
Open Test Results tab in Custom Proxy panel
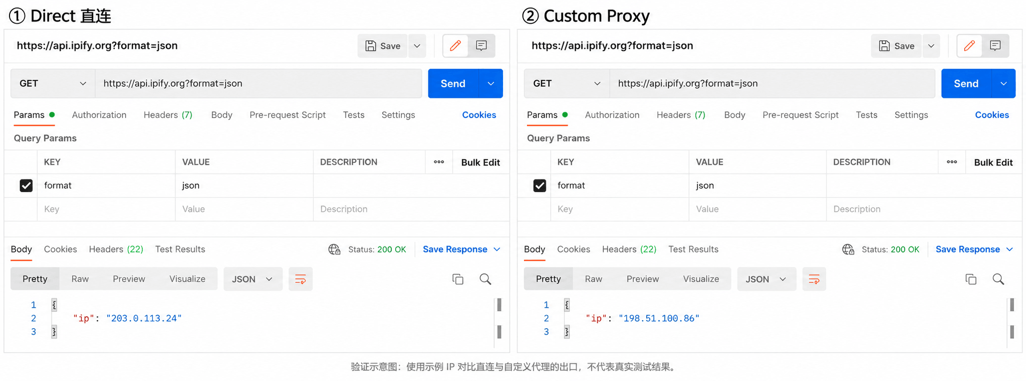coord(693,250)
